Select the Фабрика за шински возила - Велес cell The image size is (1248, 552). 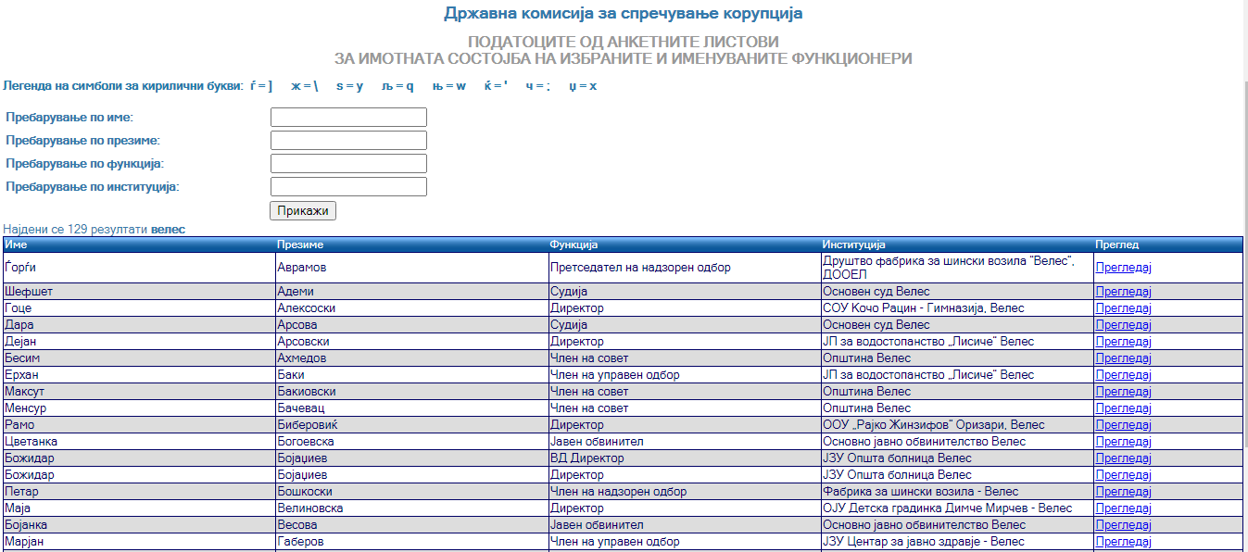pos(957,492)
